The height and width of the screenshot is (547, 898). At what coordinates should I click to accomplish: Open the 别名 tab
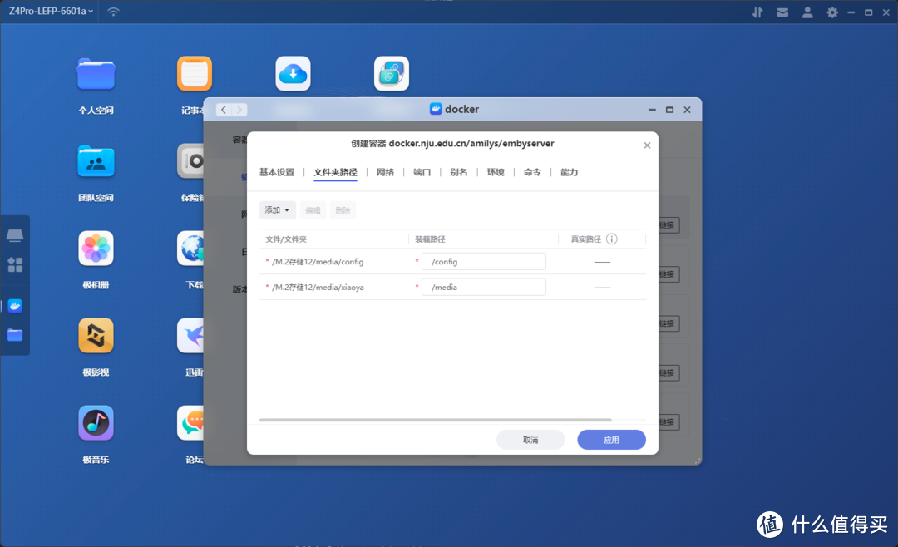pos(459,172)
